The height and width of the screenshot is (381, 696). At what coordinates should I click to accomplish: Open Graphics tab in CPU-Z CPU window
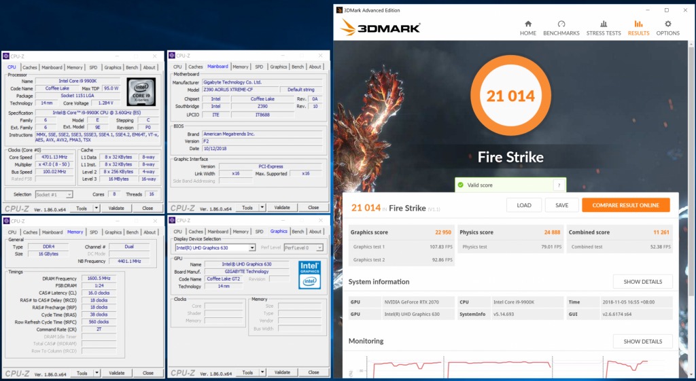(x=113, y=67)
